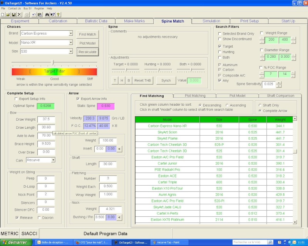This screenshot has height=246, width=308.
Task: Click the Recalculate button
Action: [x=87, y=52]
